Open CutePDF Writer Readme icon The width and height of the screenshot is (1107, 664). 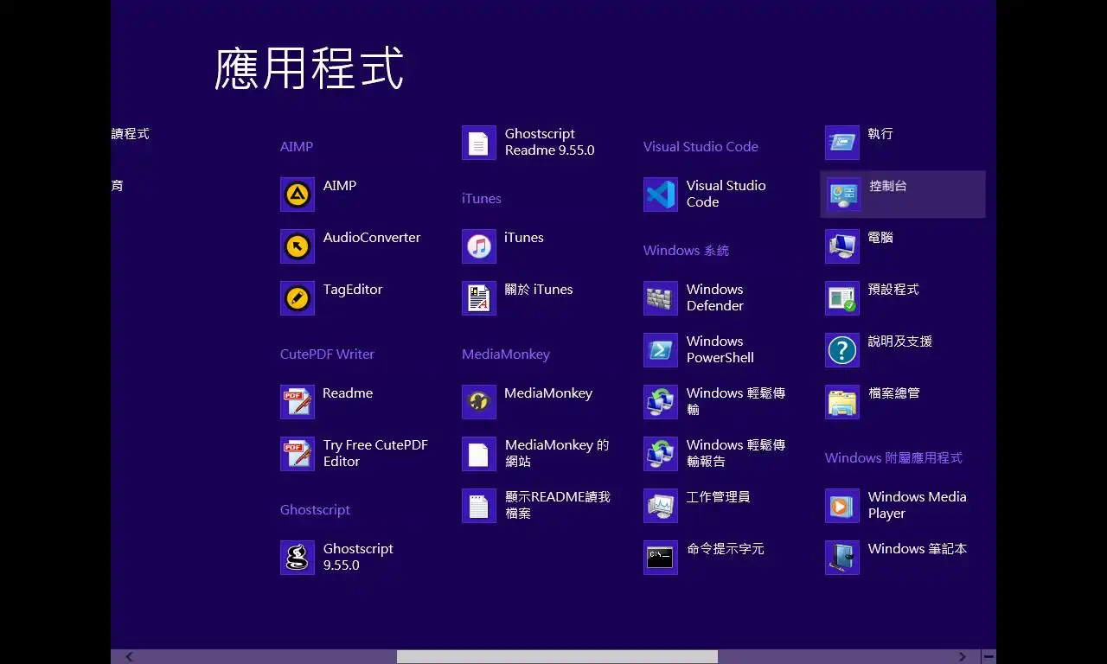298,402
